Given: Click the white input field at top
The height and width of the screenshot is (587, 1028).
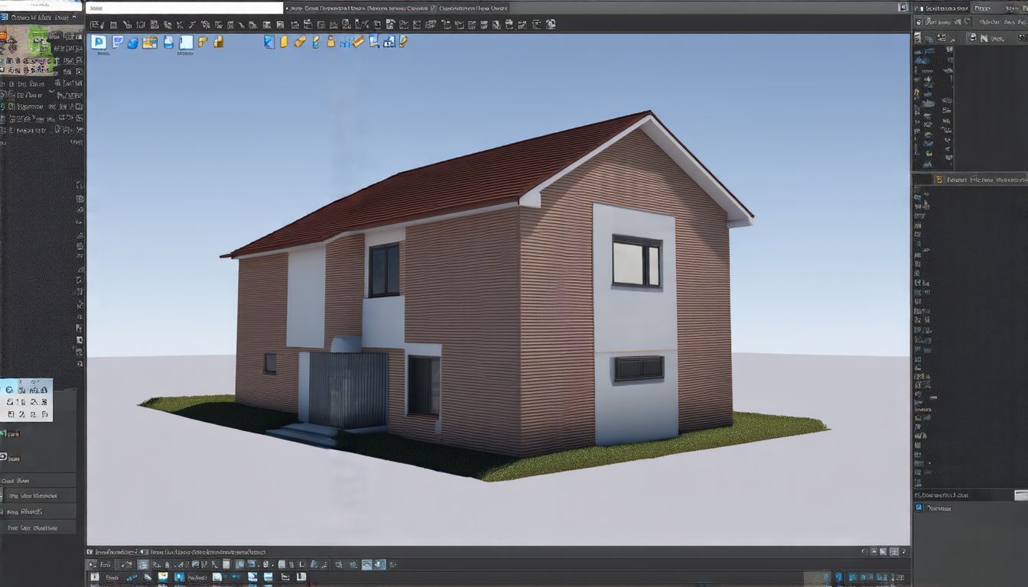Looking at the screenshot, I should tap(184, 8).
